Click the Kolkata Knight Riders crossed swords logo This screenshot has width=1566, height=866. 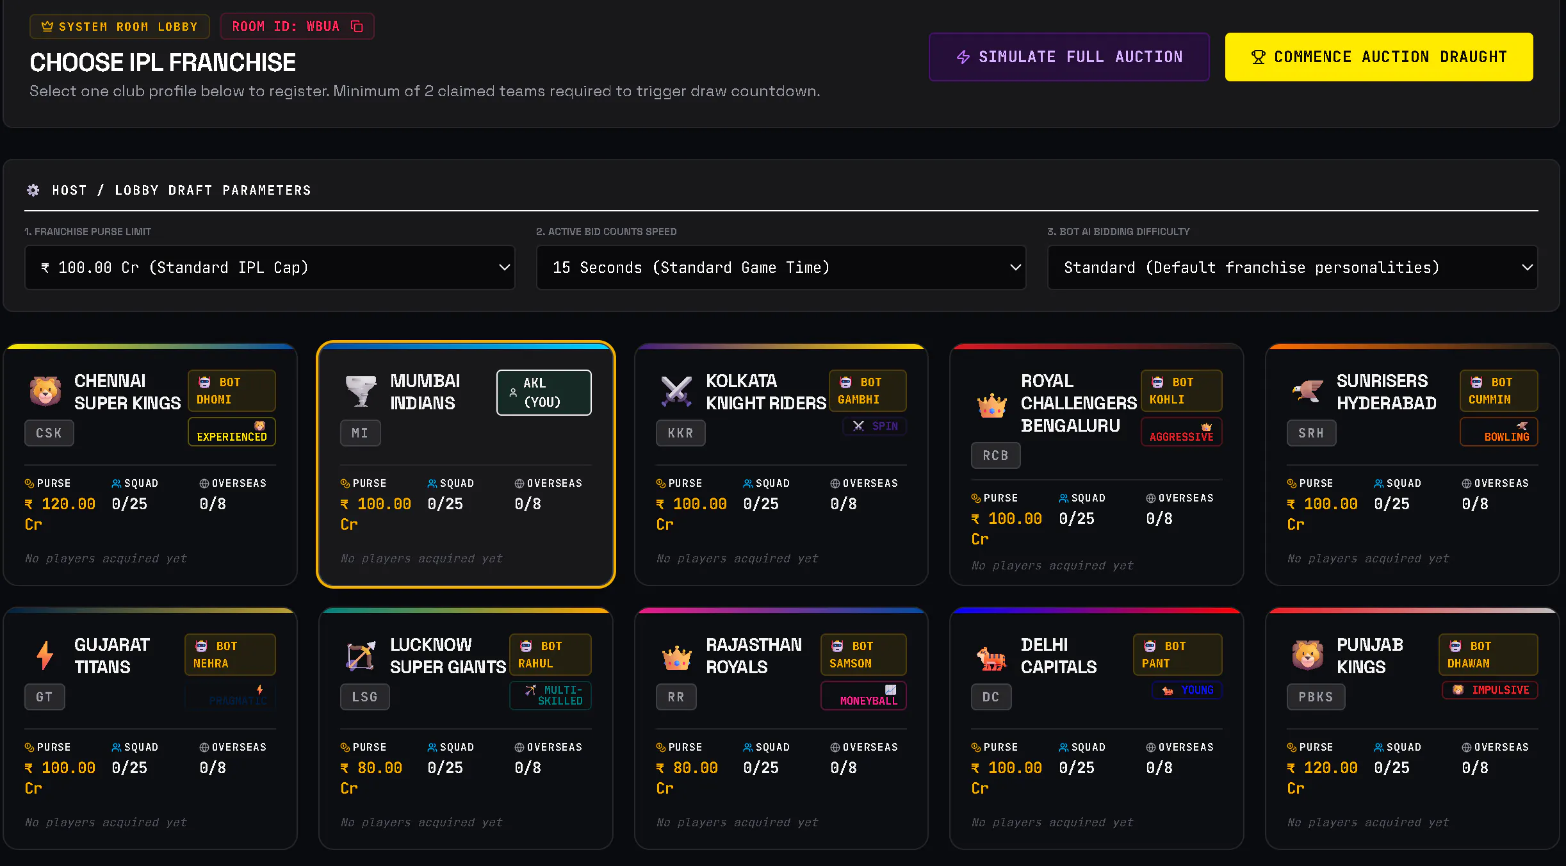(676, 391)
